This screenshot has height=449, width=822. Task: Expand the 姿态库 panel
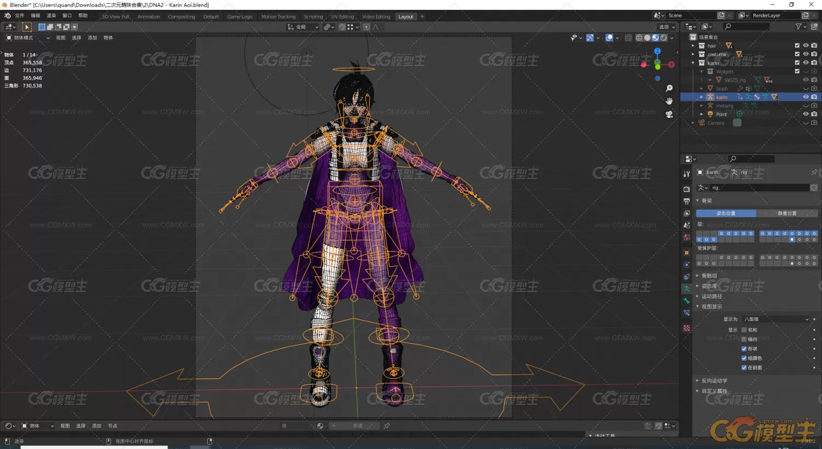click(x=709, y=286)
